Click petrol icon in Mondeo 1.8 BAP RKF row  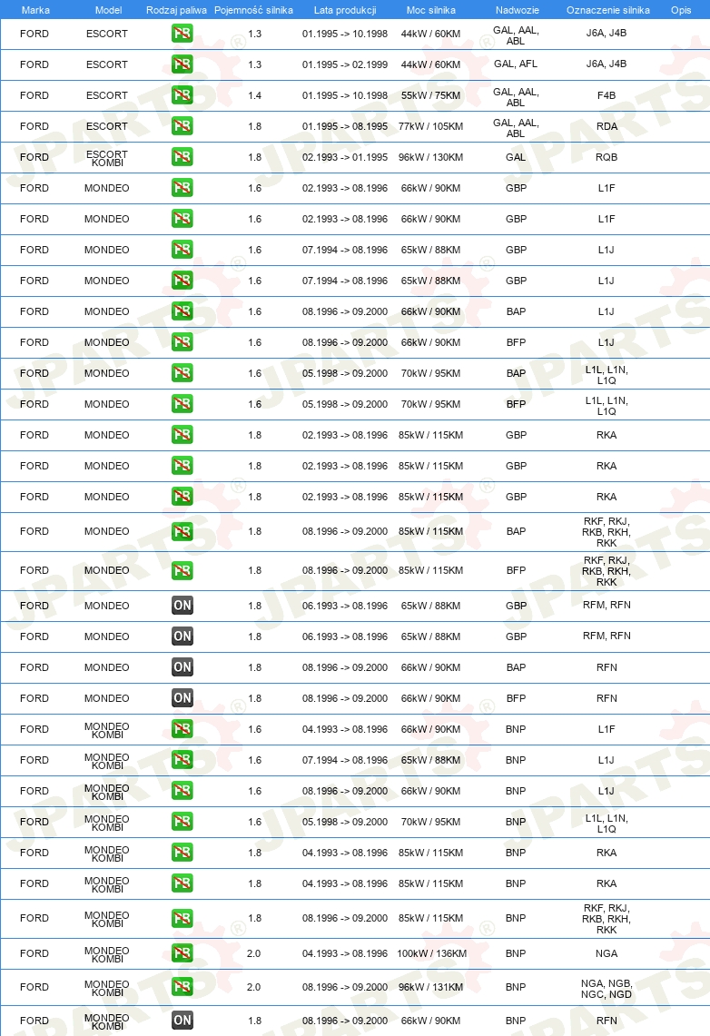coord(182,531)
